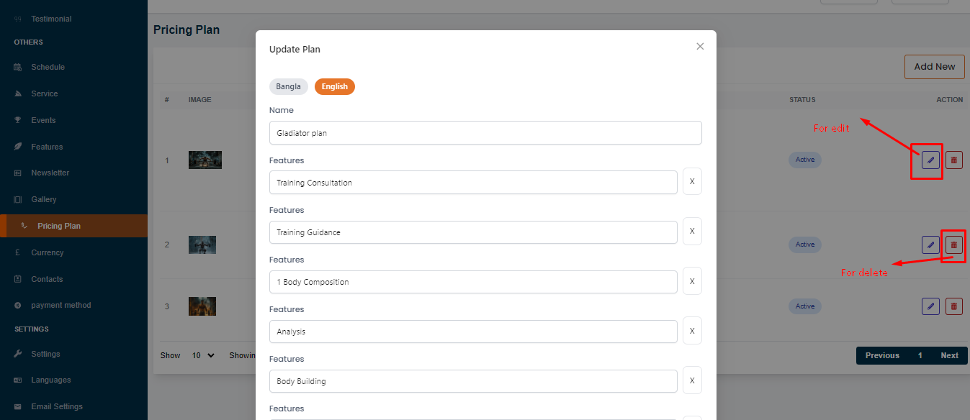Select the English language tab

point(334,86)
